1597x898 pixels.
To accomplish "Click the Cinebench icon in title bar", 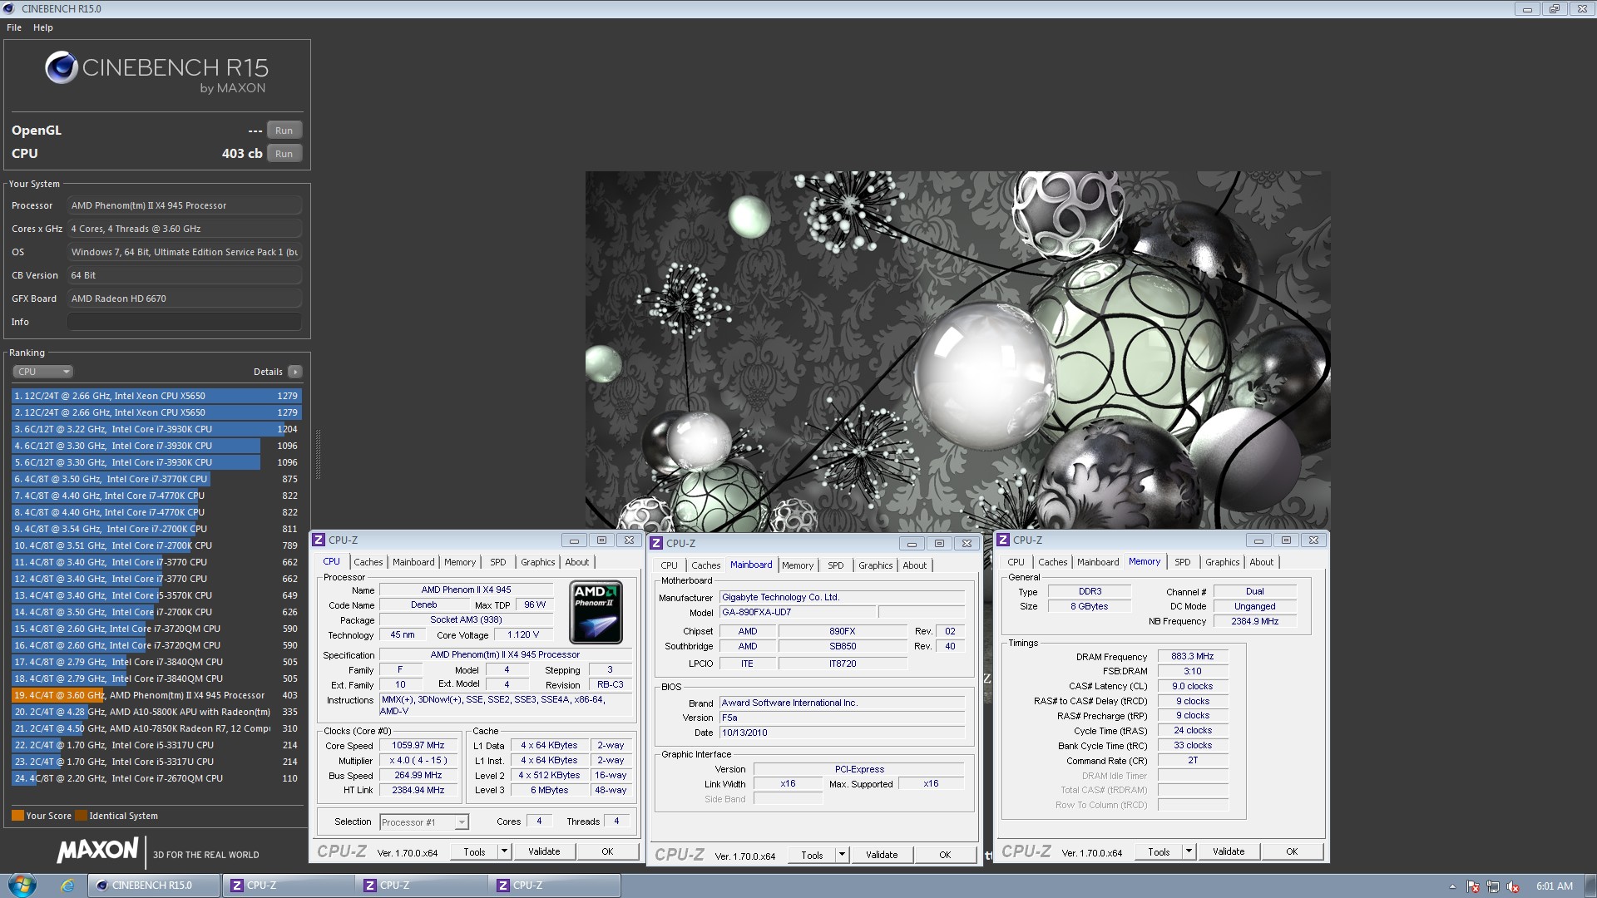I will [x=9, y=8].
